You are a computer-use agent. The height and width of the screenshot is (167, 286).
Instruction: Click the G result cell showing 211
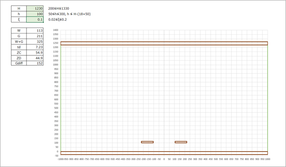35,36
